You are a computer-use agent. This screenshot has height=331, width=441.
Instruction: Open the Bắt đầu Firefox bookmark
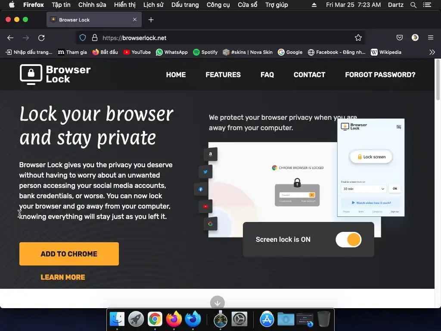pyautogui.click(x=105, y=52)
